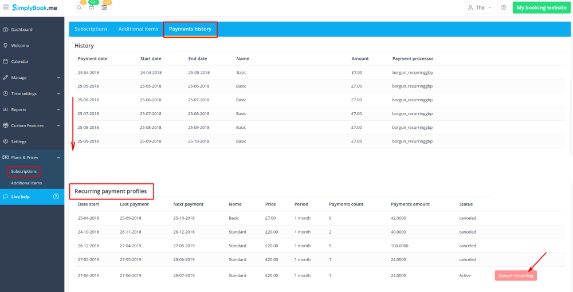Click the My booking website button
Viewport: 573px width, 292px height.
[541, 8]
